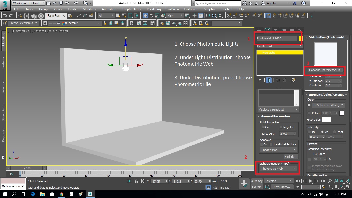
Task: Click the Choose Photometric File button
Action: [x=326, y=70]
